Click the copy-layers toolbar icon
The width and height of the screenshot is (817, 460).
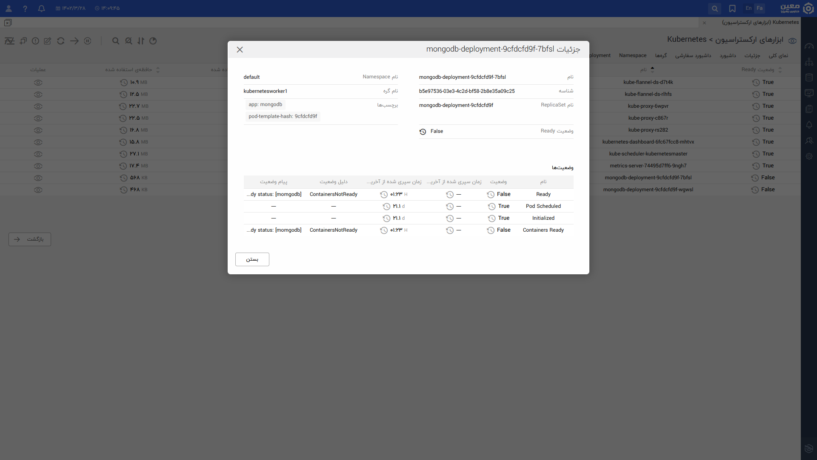[23, 41]
